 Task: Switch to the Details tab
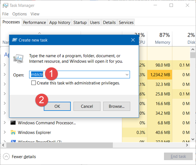[x=109, y=22]
